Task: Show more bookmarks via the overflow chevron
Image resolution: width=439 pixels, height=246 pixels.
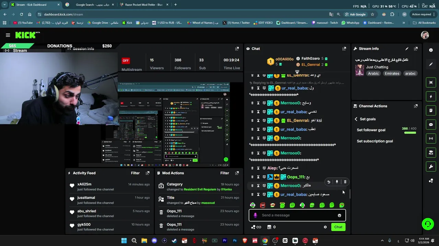Action: pos(404,23)
